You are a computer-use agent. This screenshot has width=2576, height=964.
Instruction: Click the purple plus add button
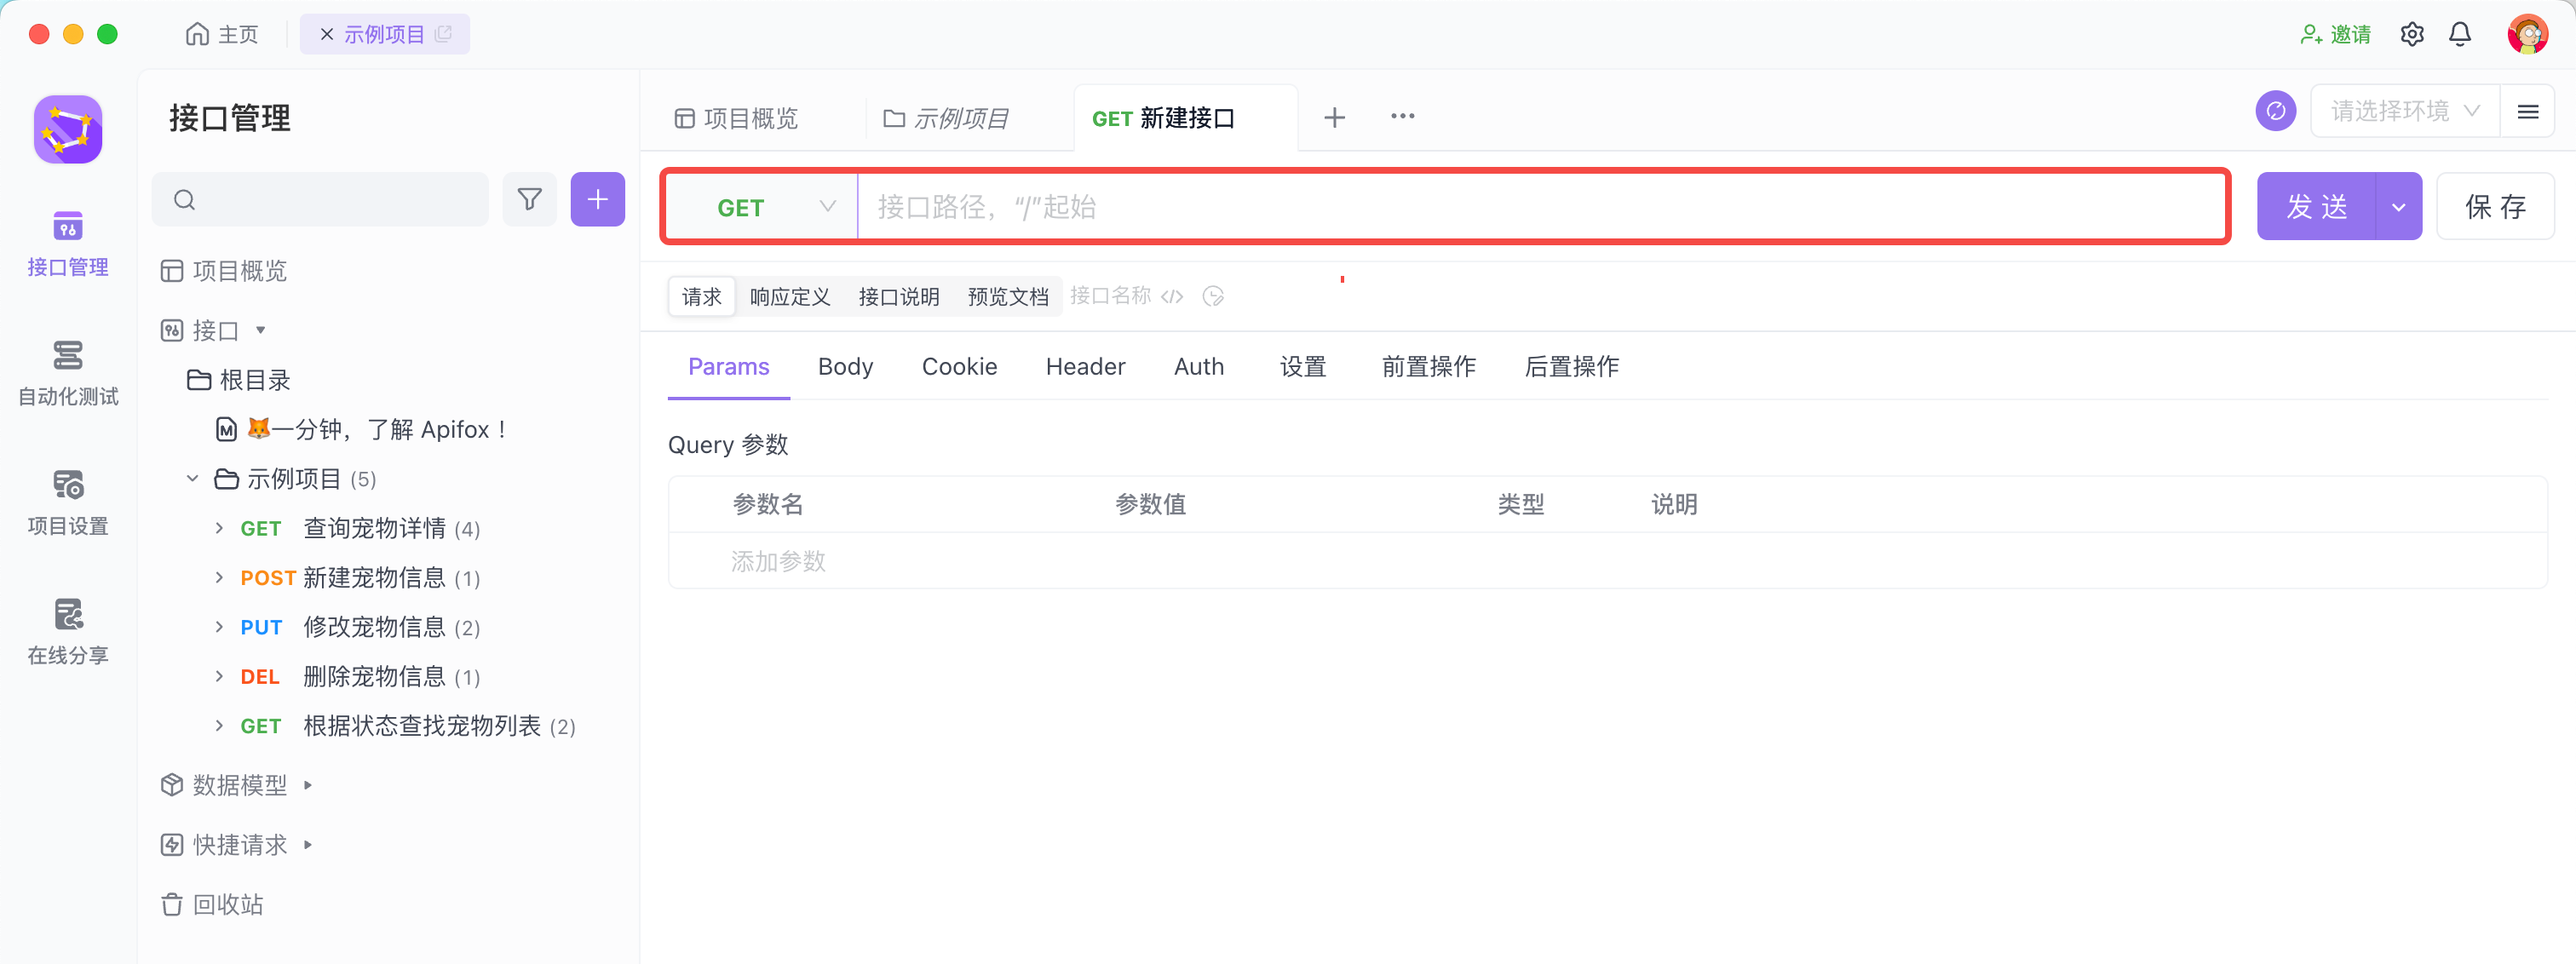597,199
